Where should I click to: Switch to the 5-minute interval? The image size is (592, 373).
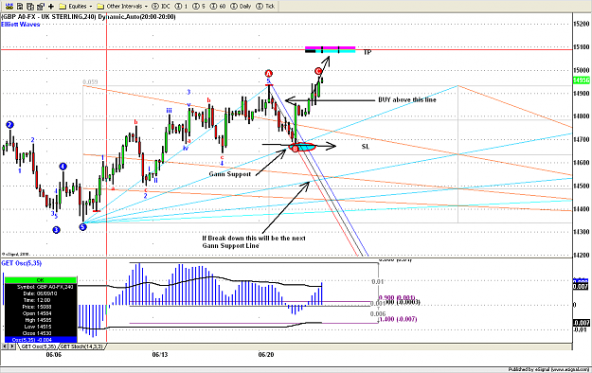[199, 6]
